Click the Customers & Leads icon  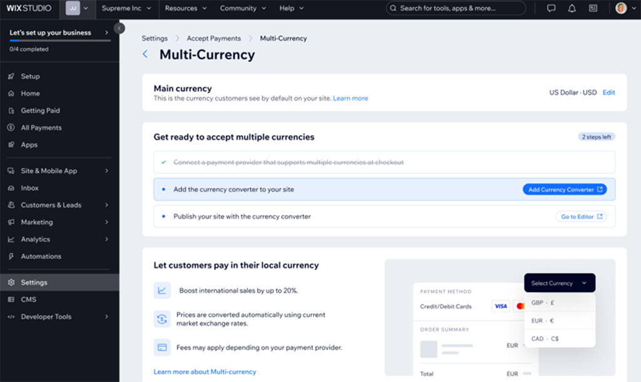[x=11, y=205]
